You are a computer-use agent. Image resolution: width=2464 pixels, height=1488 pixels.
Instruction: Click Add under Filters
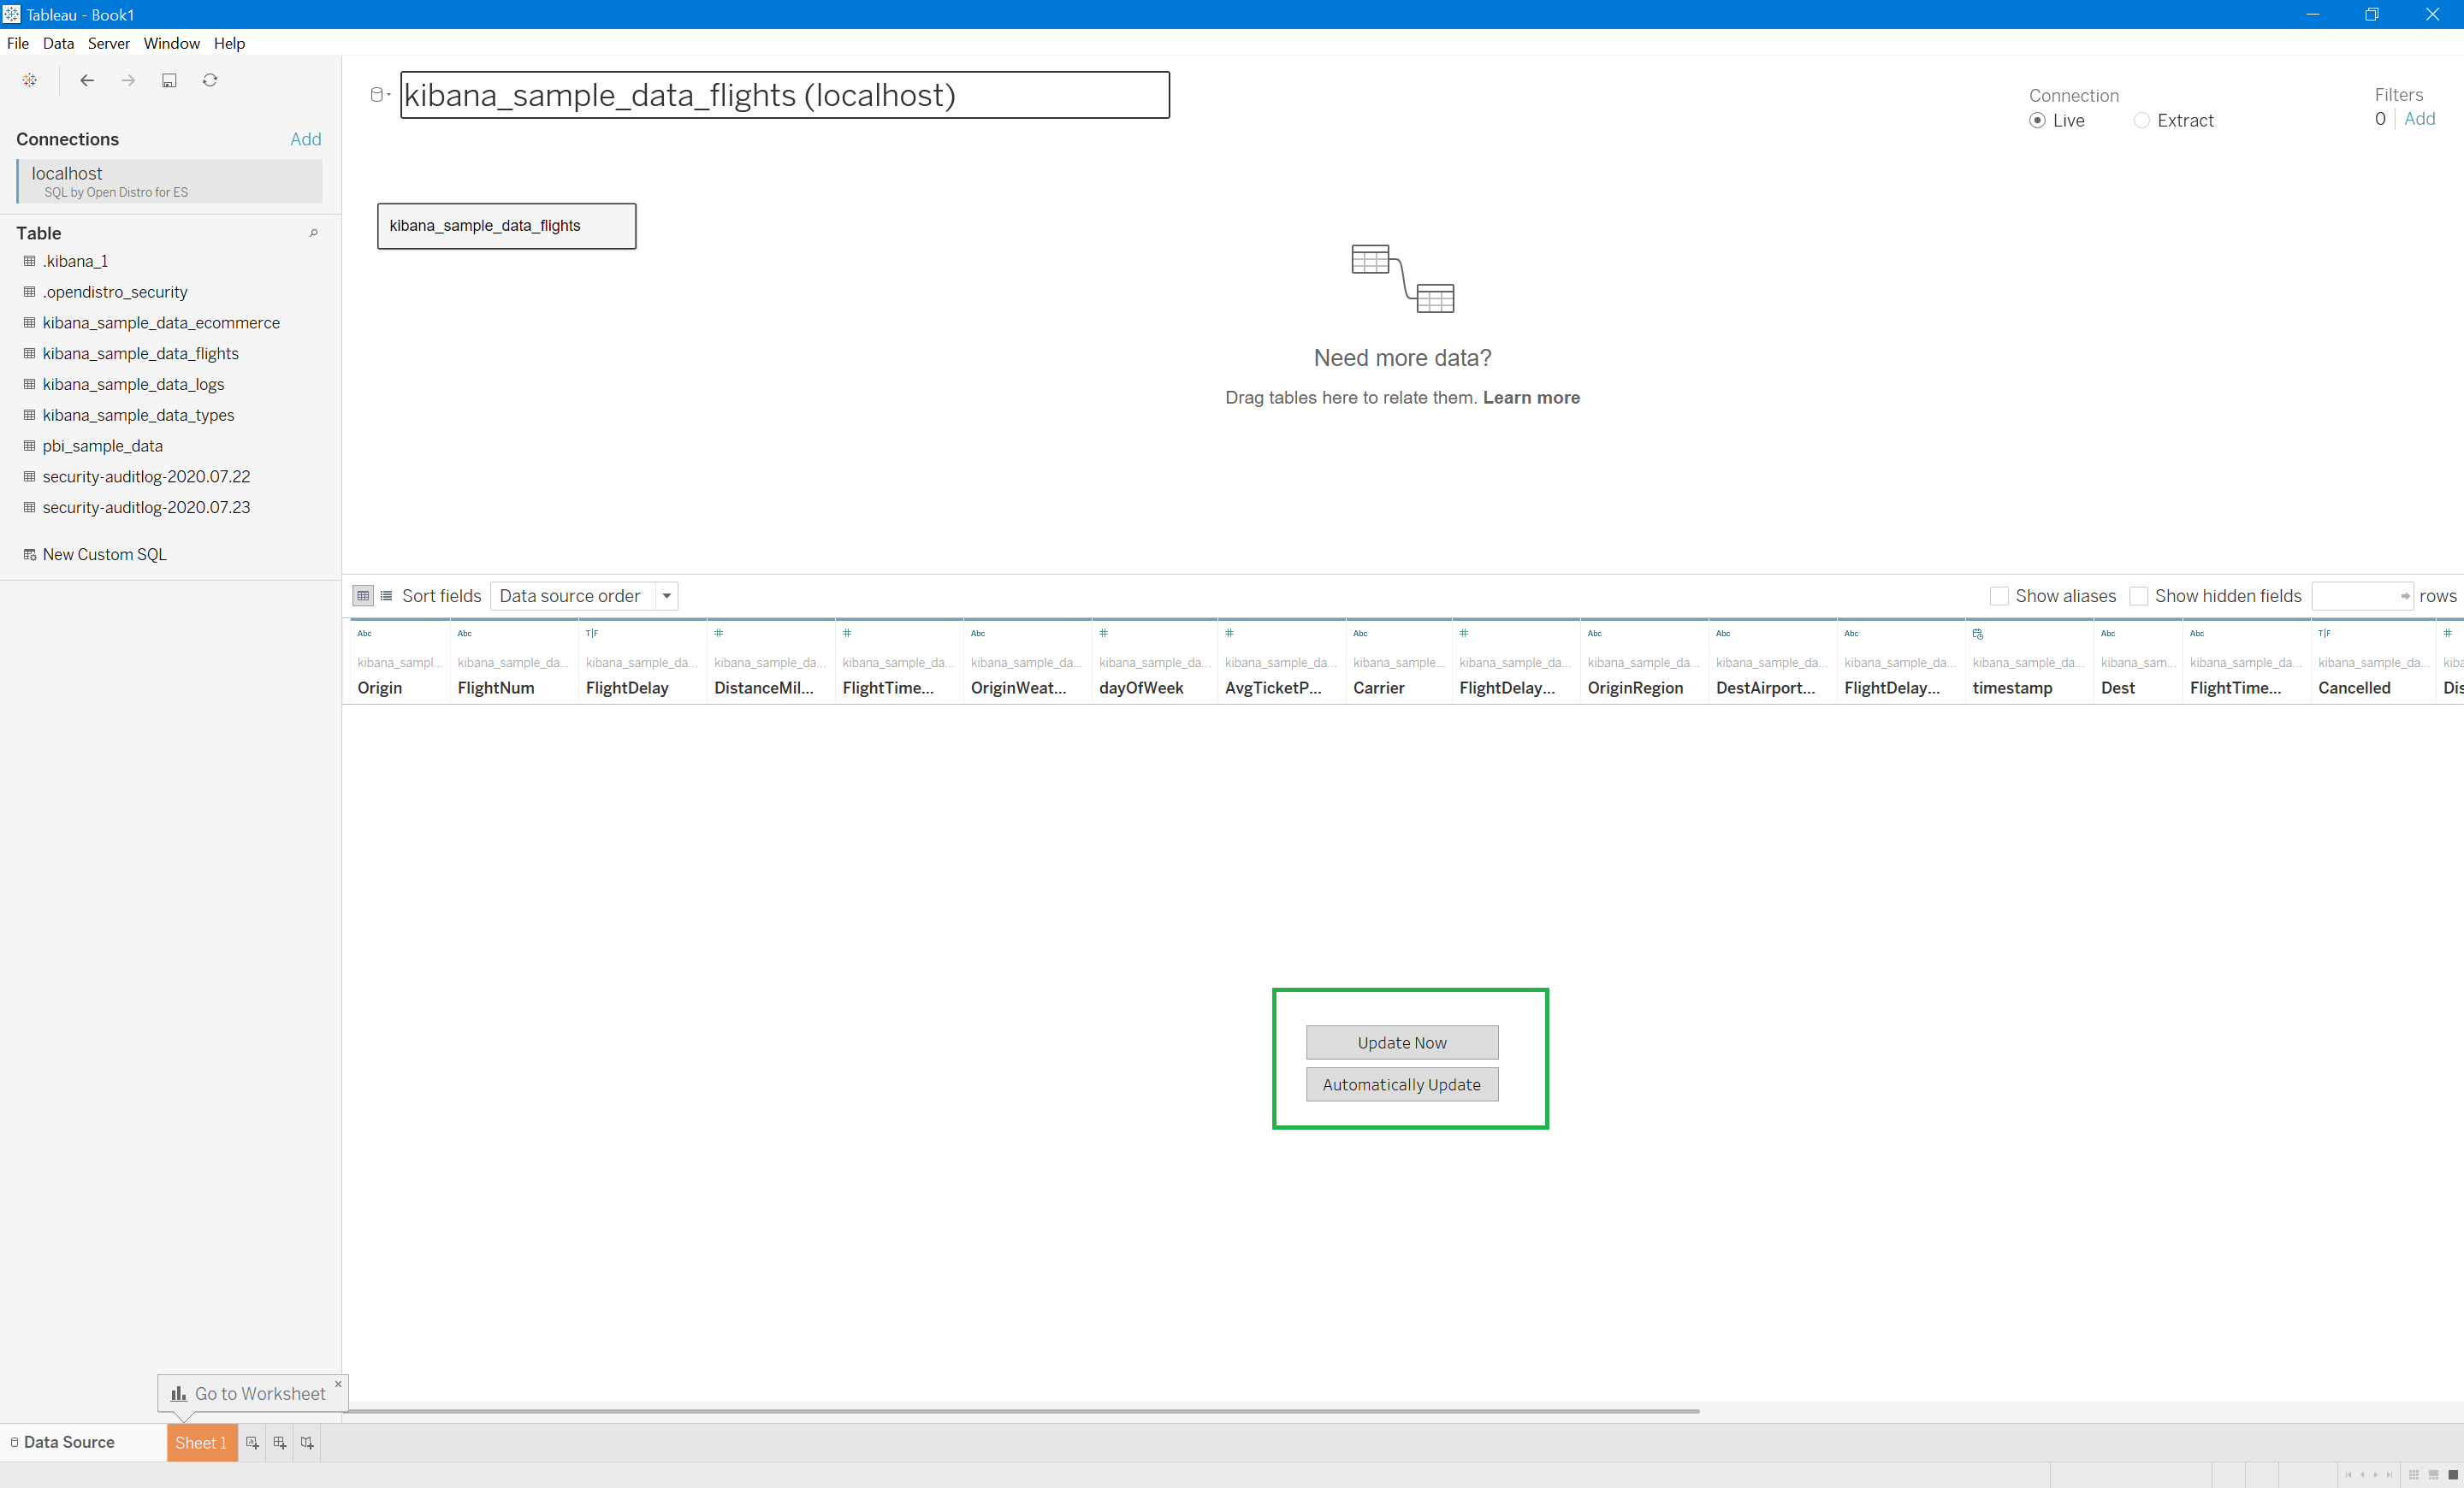tap(2419, 119)
